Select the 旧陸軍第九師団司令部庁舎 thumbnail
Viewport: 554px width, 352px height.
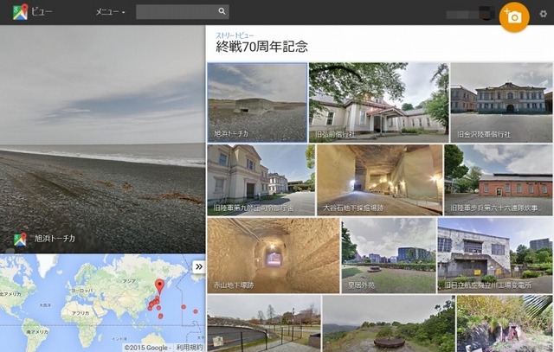click(260, 180)
